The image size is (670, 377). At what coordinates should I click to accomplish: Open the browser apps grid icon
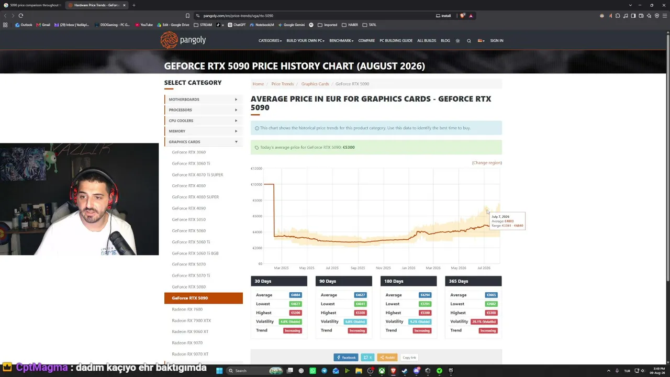pyautogui.click(x=5, y=25)
